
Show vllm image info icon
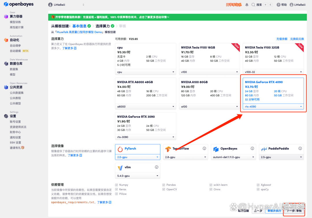[x=157, y=167]
